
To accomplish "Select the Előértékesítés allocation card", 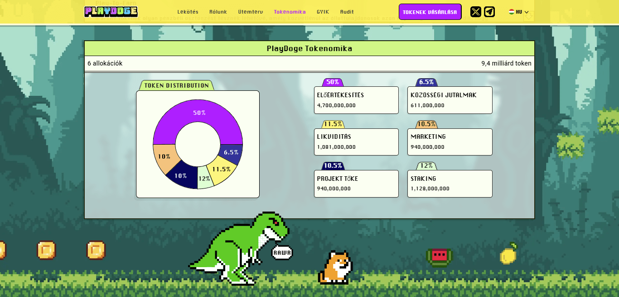I will [x=356, y=100].
